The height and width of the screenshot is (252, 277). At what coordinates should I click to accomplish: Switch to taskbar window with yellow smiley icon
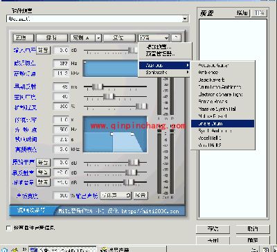pyautogui.click(x=132, y=249)
